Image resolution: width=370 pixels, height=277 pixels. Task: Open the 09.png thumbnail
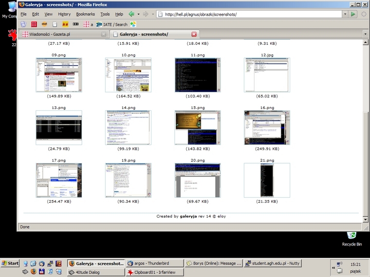[59, 75]
